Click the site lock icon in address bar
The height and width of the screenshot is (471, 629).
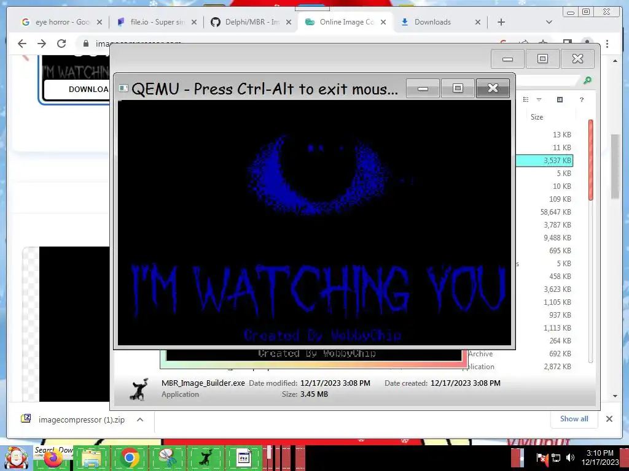(85, 44)
